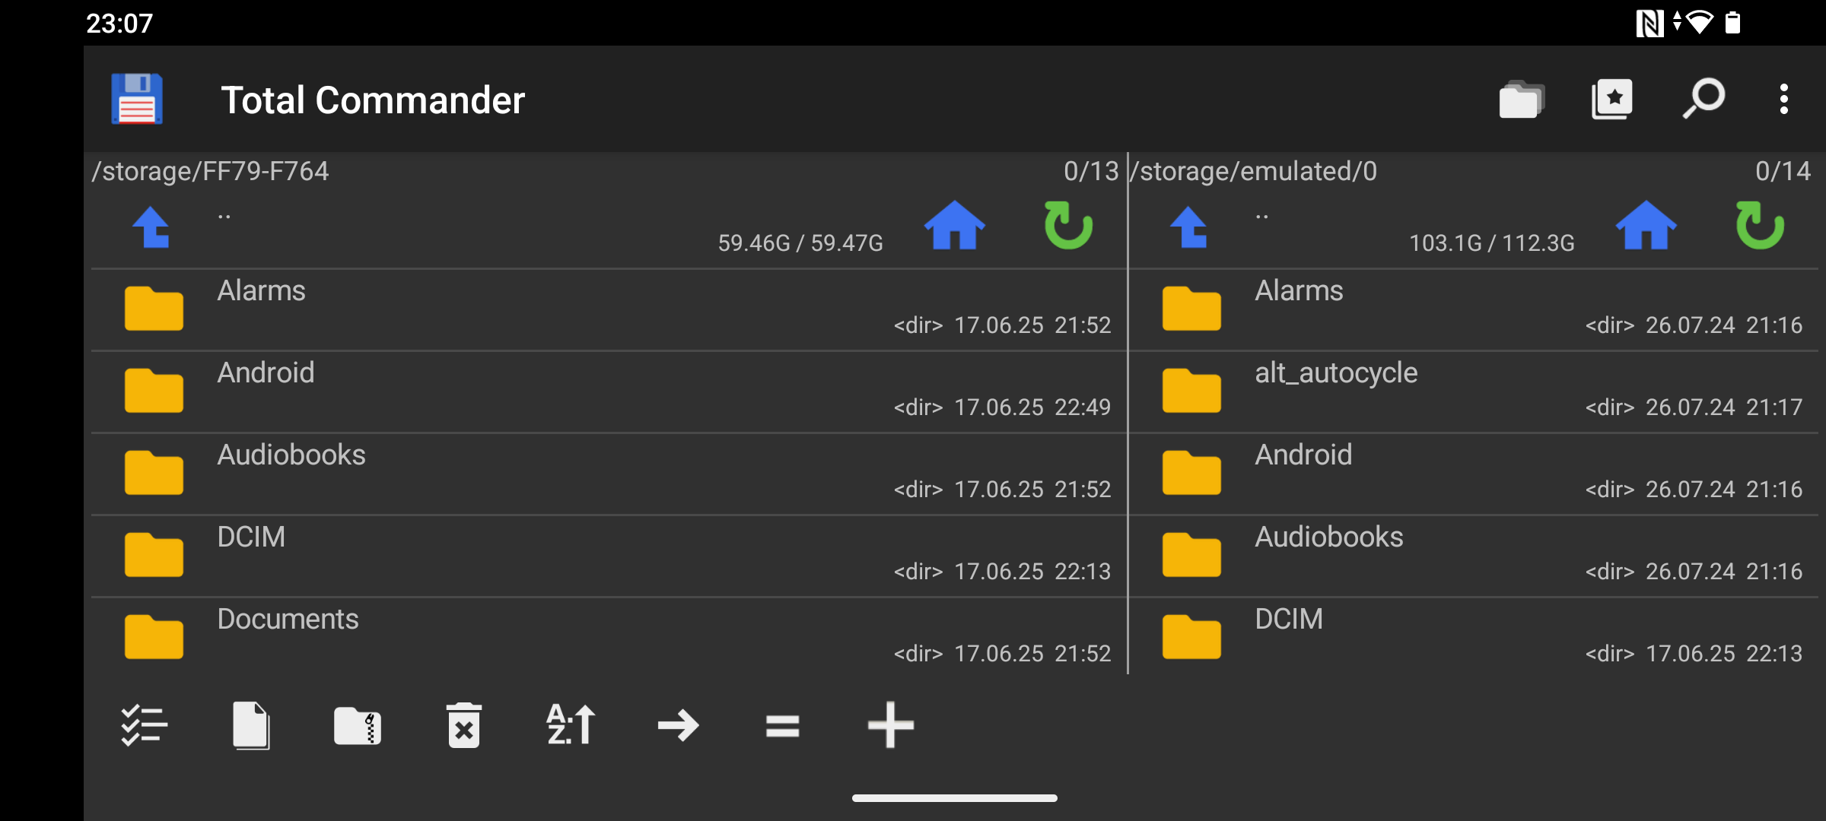Tap the Total Commander floppy disk logo

click(x=137, y=100)
